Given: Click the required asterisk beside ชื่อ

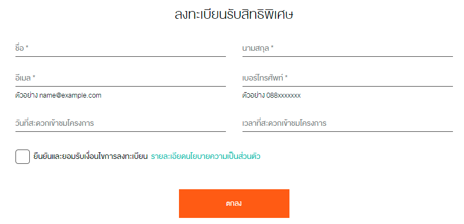Looking at the screenshot, I should click(x=27, y=48).
